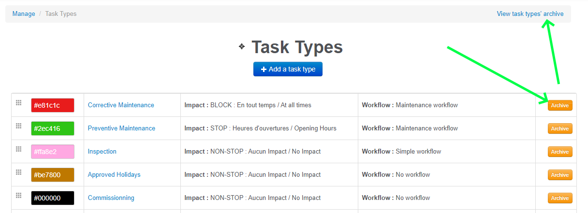Open View task types' archive link
Screen dimensions: 588x213
click(530, 14)
